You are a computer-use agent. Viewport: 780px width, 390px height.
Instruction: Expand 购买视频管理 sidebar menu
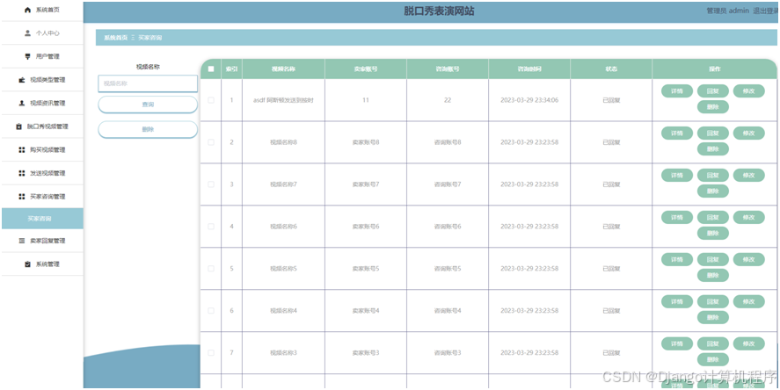[x=42, y=150]
